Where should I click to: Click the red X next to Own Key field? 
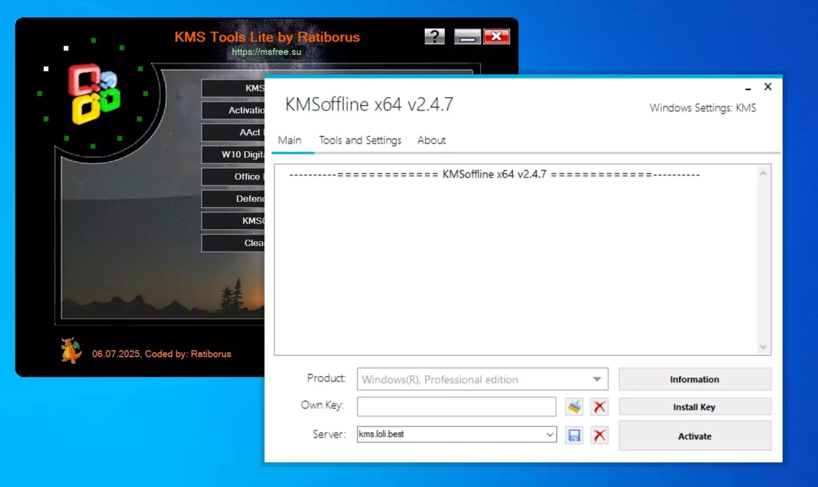click(x=599, y=406)
